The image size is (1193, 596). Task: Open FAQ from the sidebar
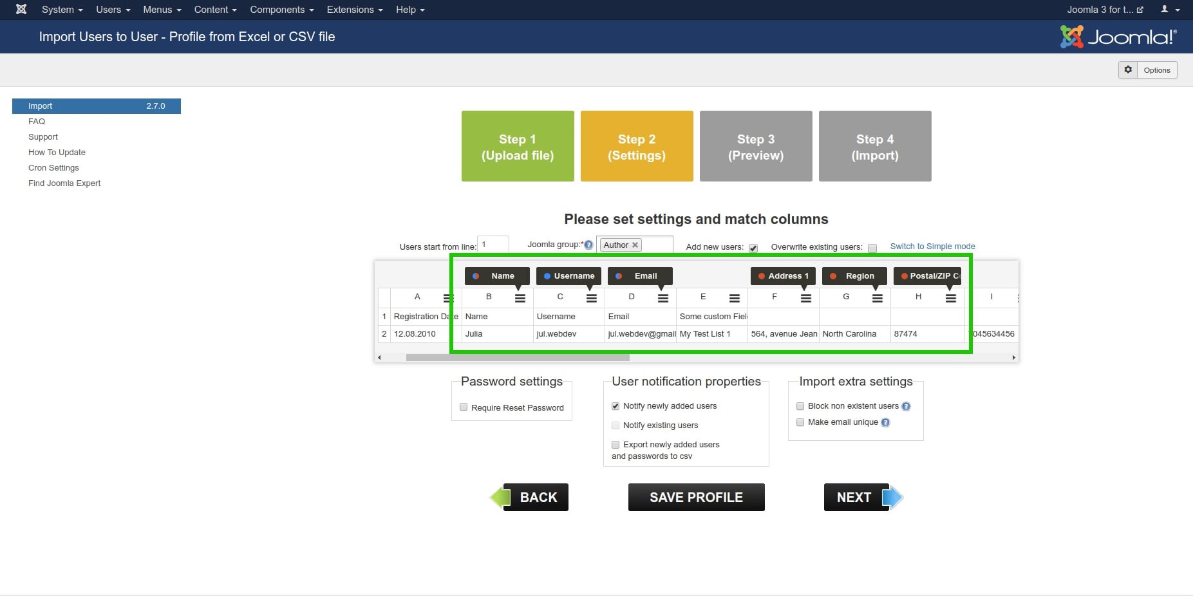(x=37, y=122)
